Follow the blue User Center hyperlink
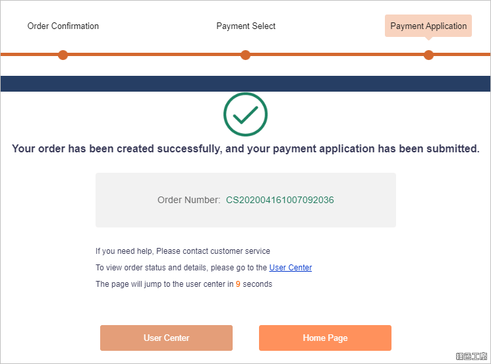This screenshot has width=491, height=364. point(291,268)
